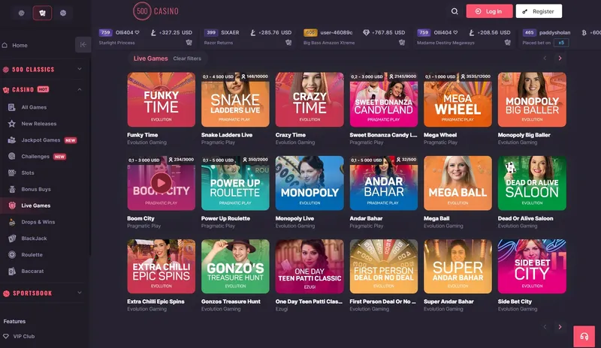Select New Releases from sidebar menu
This screenshot has height=348, width=601.
point(38,124)
